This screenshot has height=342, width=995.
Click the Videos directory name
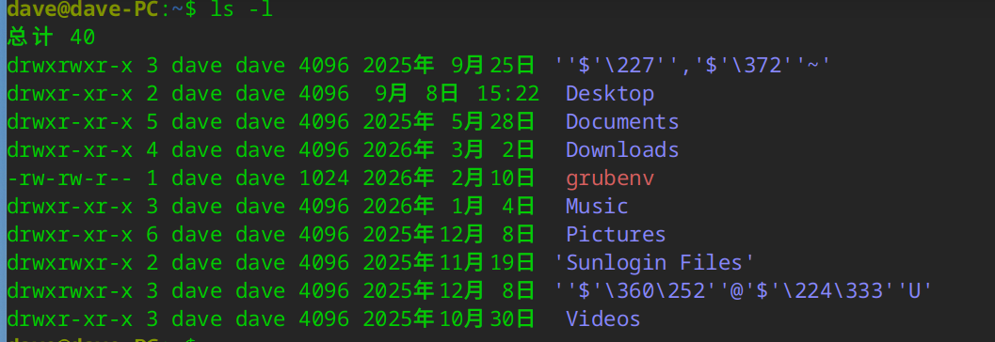603,319
